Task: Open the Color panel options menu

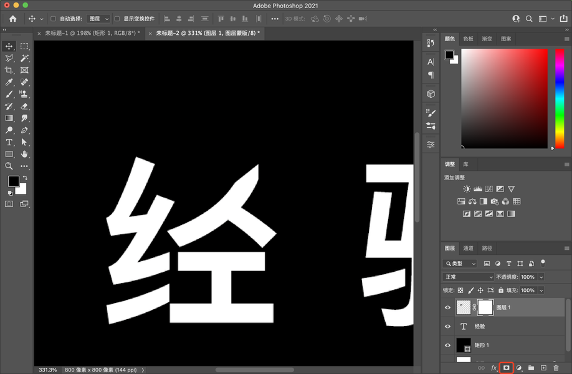Action: tap(566, 39)
